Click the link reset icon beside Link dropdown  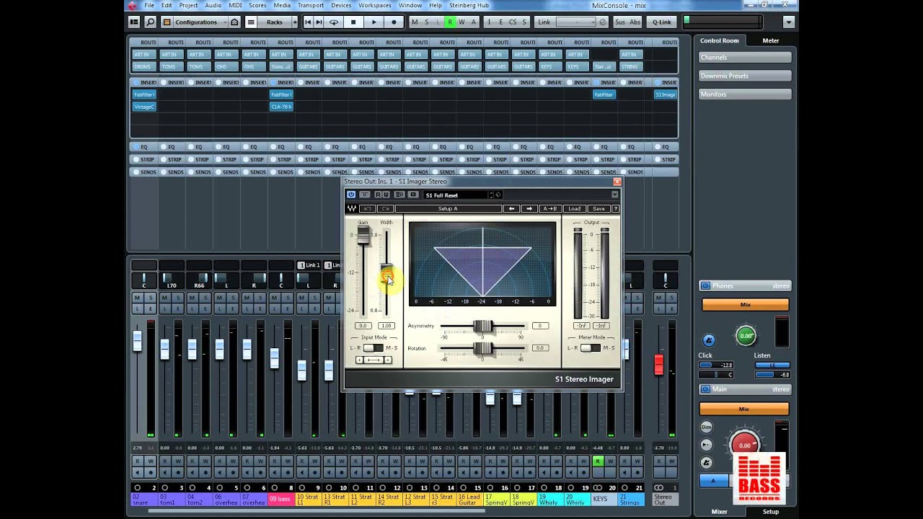click(604, 22)
